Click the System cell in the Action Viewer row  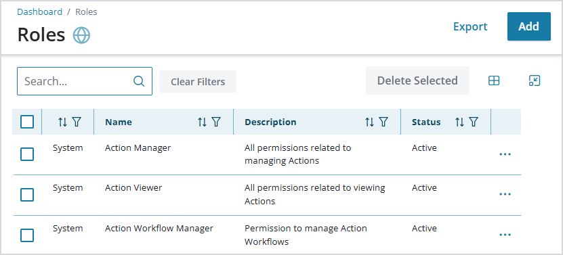tap(68, 188)
